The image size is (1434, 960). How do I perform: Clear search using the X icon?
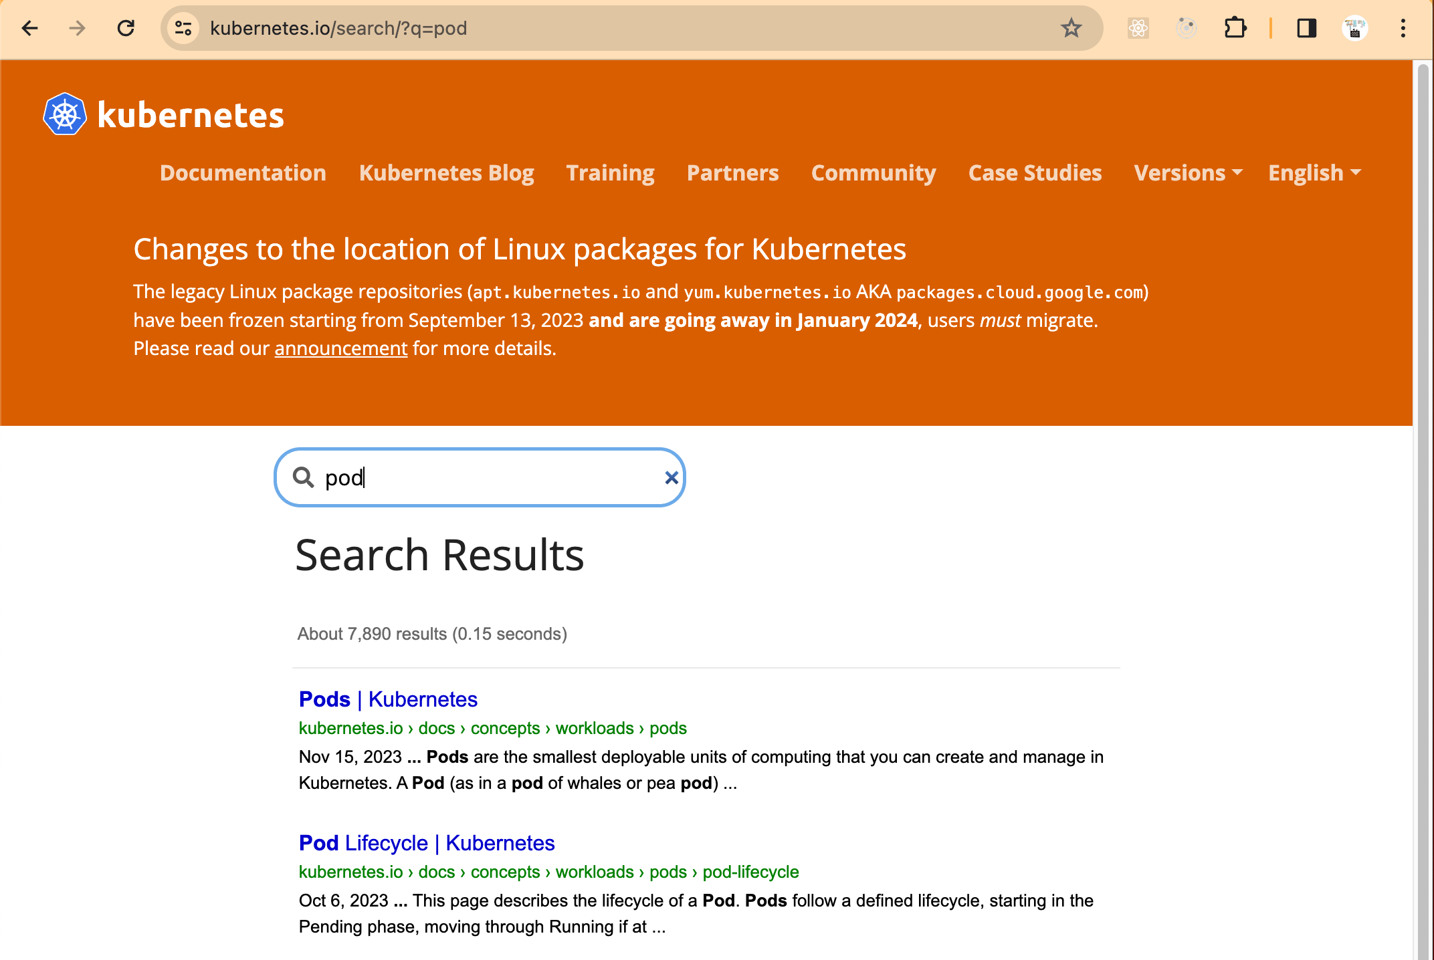tap(672, 477)
